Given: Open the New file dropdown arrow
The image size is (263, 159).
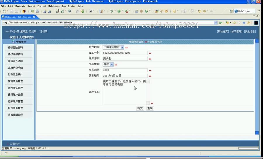Looking at the screenshot, I should coord(8,11).
